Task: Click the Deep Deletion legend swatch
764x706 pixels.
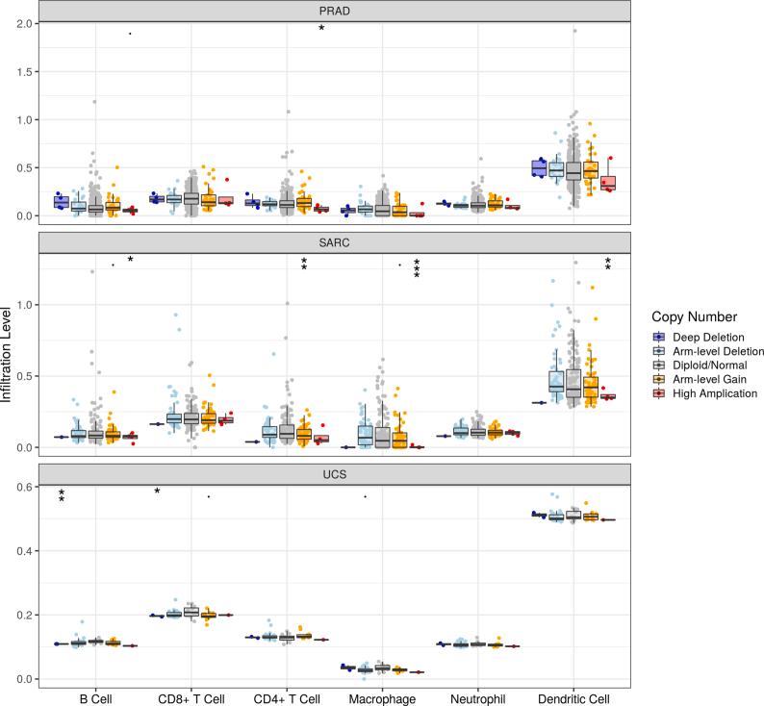Action: pyautogui.click(x=656, y=336)
